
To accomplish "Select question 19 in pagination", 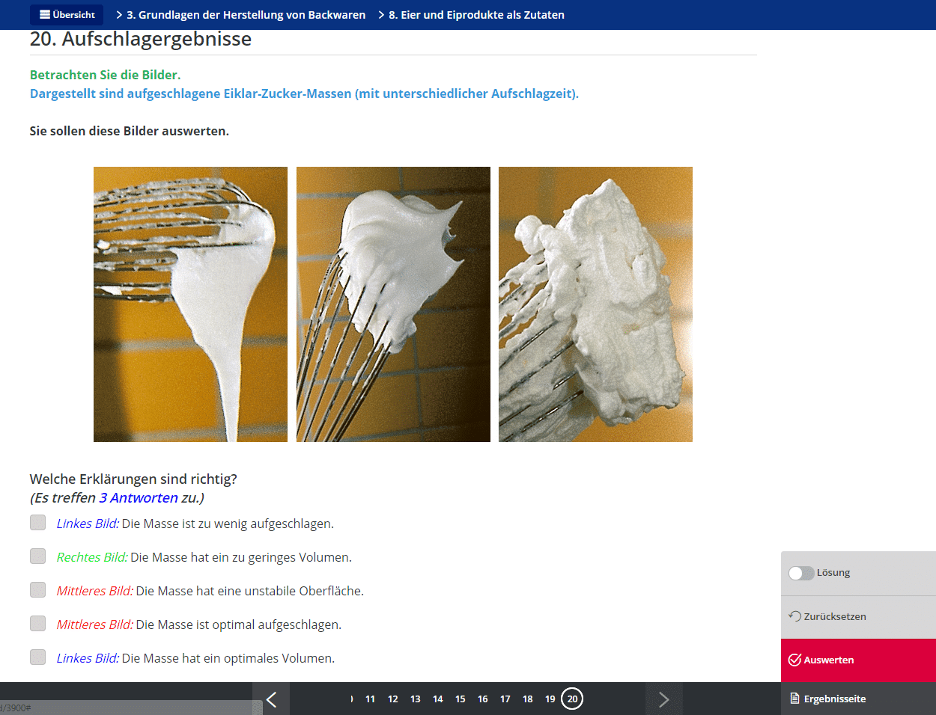I will pyautogui.click(x=550, y=699).
